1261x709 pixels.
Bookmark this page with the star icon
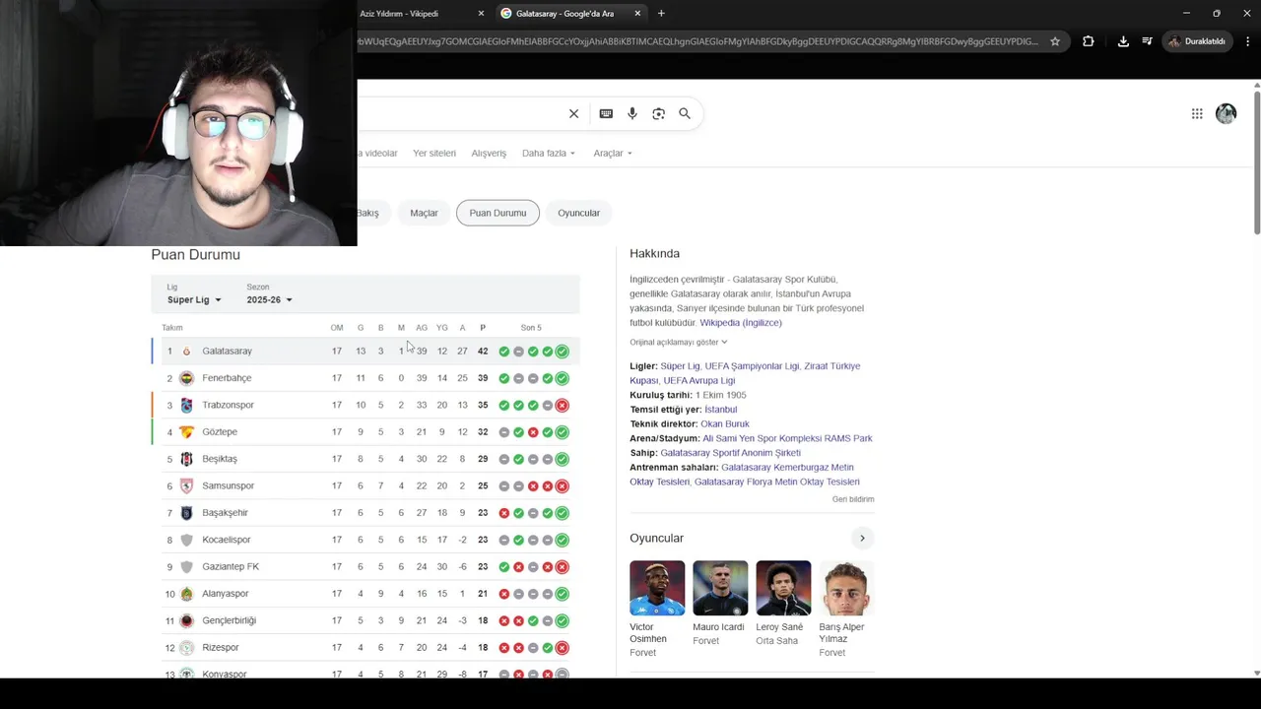[x=1055, y=41]
